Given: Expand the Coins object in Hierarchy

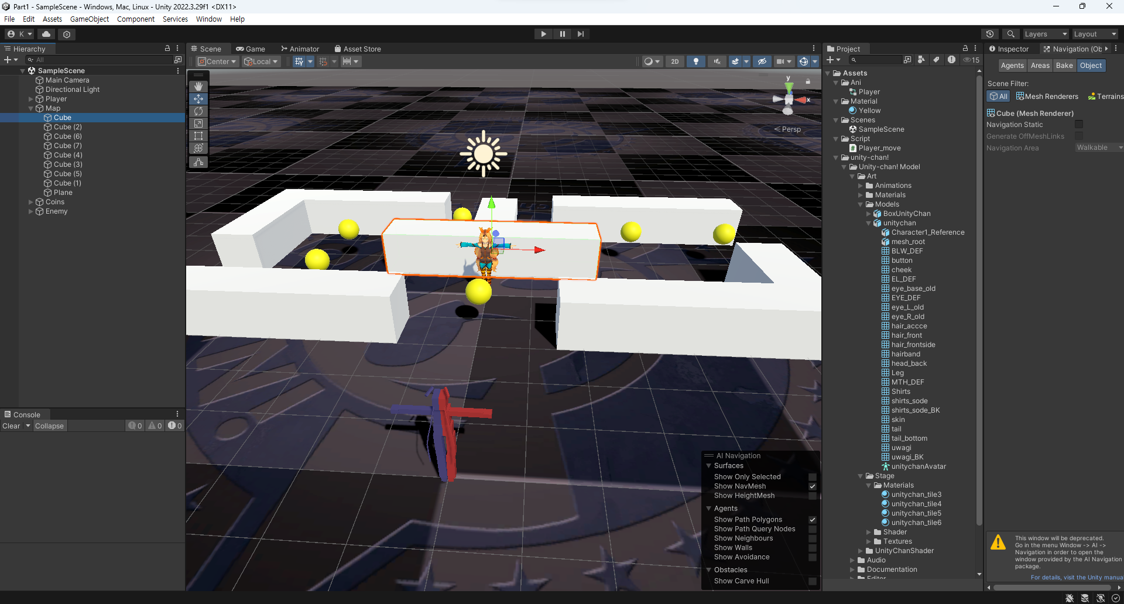Looking at the screenshot, I should pyautogui.click(x=31, y=202).
